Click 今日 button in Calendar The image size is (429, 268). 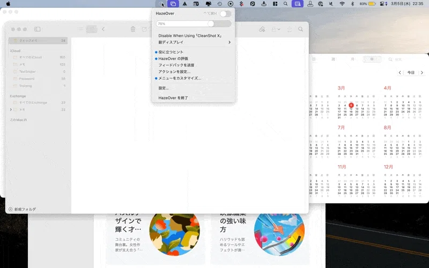pos(411,72)
